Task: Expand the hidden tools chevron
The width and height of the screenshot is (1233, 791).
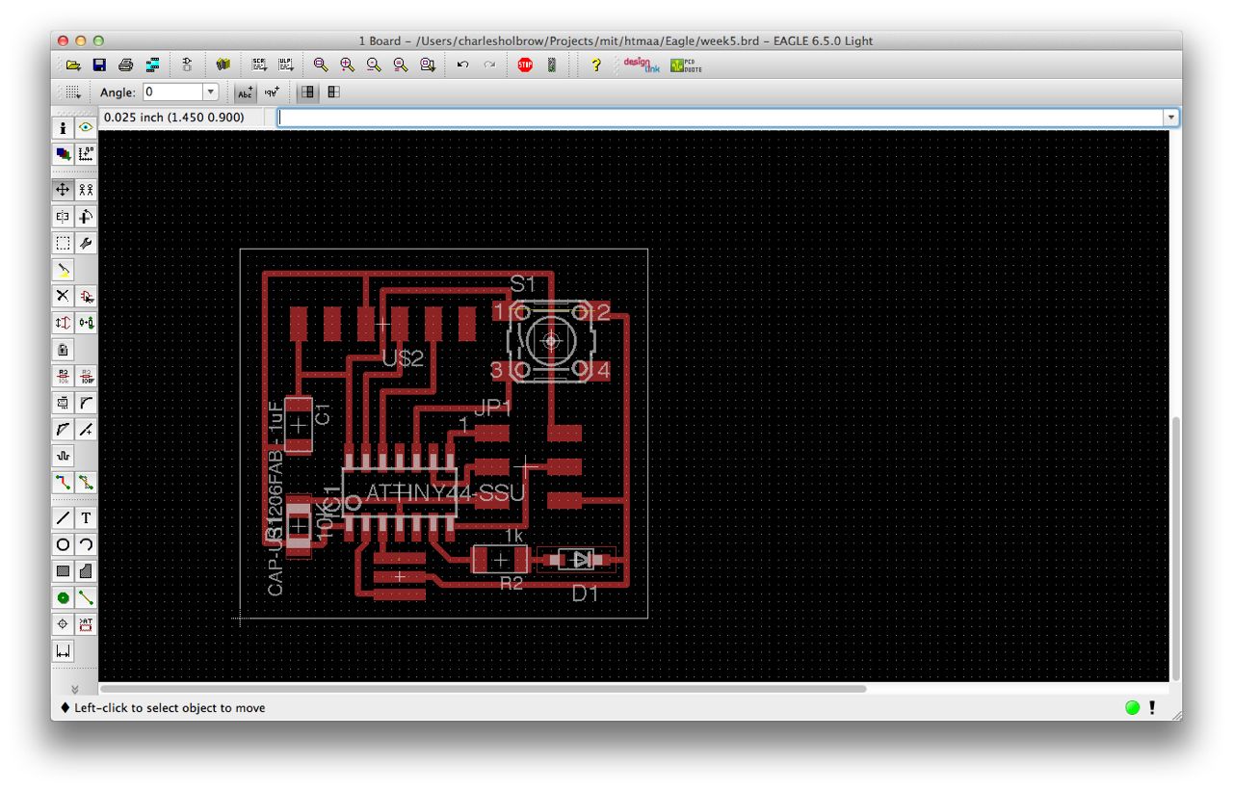Action: [74, 689]
